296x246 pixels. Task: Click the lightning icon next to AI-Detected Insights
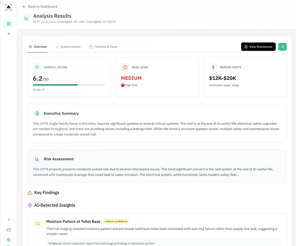tap(30, 205)
